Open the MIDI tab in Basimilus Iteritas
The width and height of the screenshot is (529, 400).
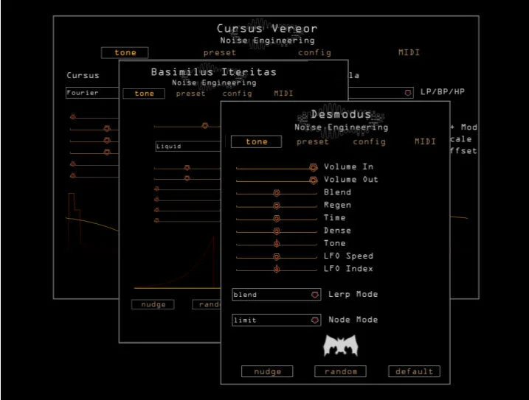pyautogui.click(x=283, y=93)
